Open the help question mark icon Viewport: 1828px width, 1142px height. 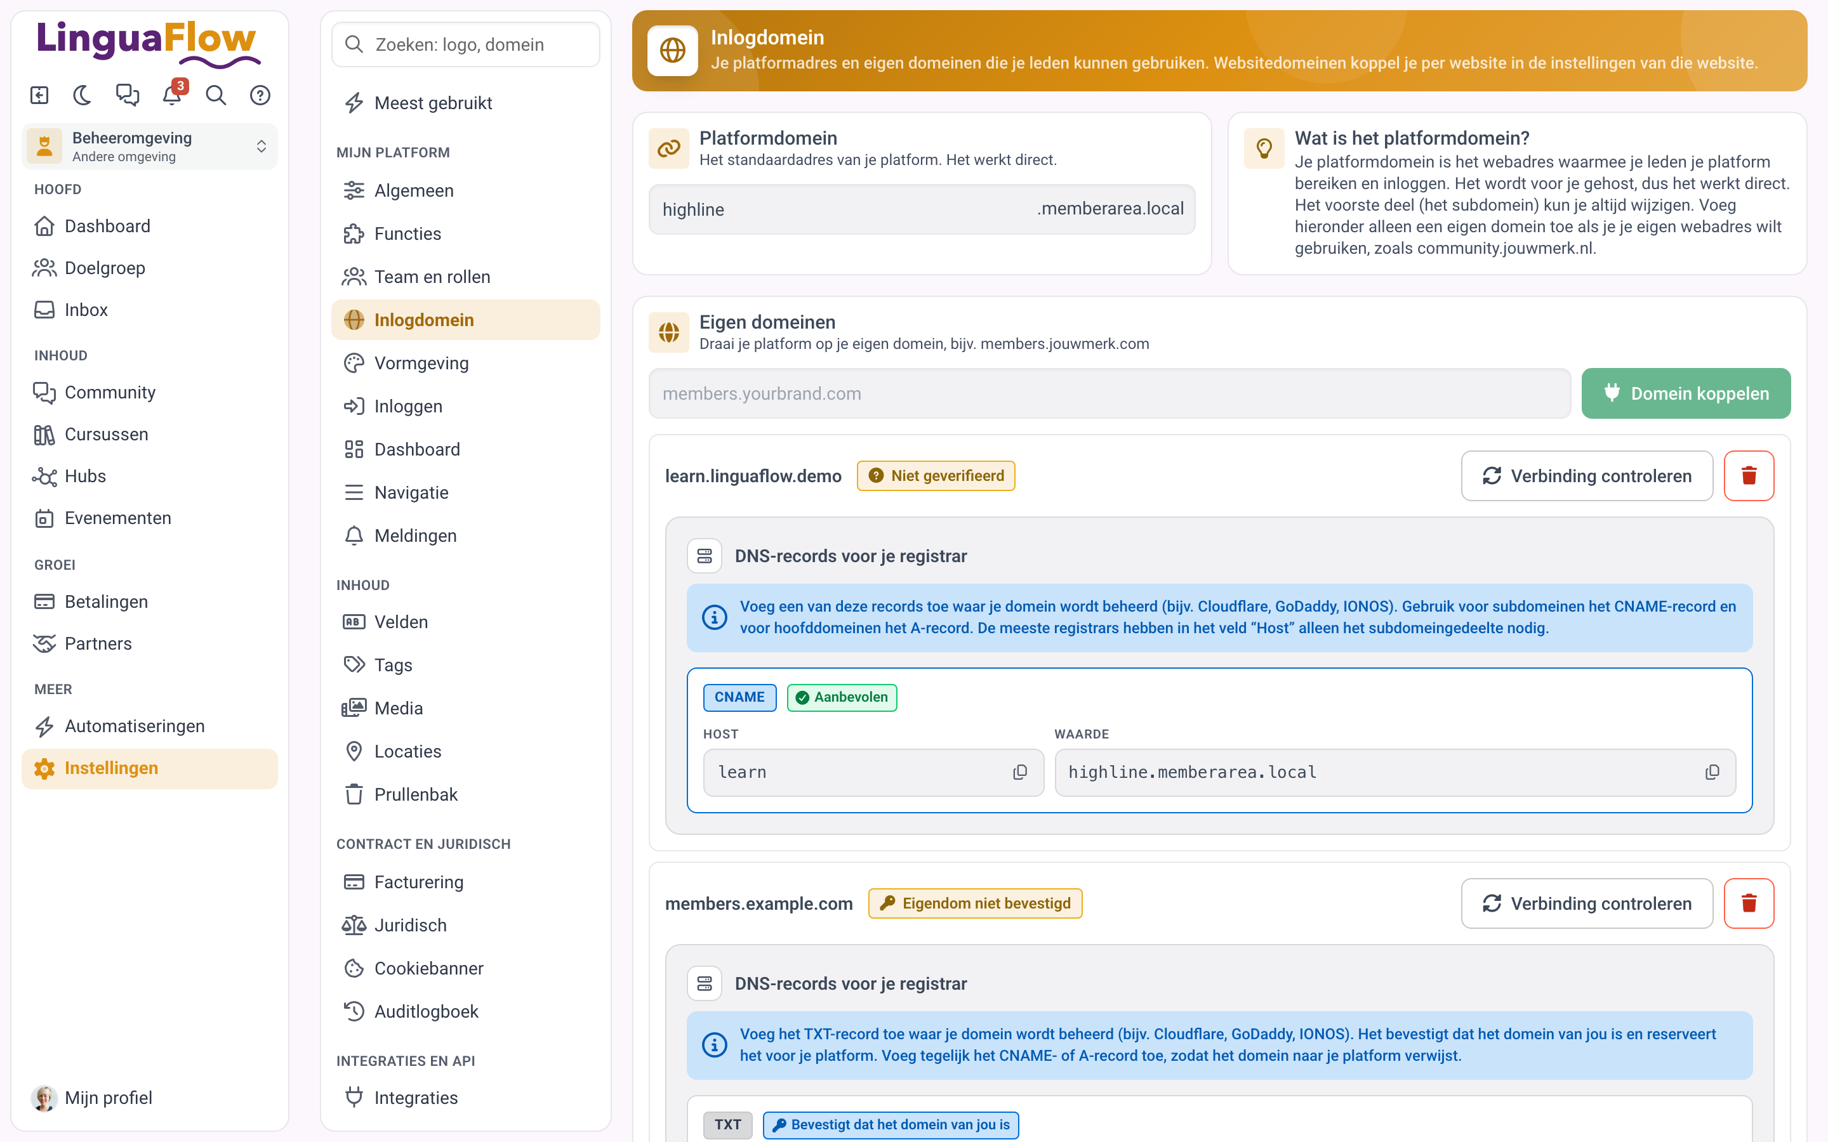[260, 95]
